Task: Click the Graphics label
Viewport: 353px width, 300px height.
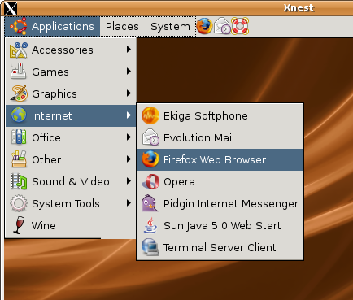Action: tap(54, 94)
